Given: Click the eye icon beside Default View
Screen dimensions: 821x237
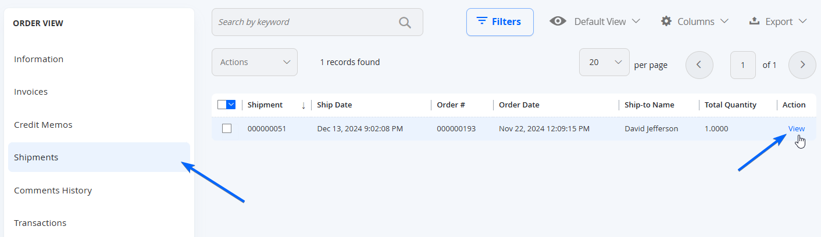Looking at the screenshot, I should (558, 21).
